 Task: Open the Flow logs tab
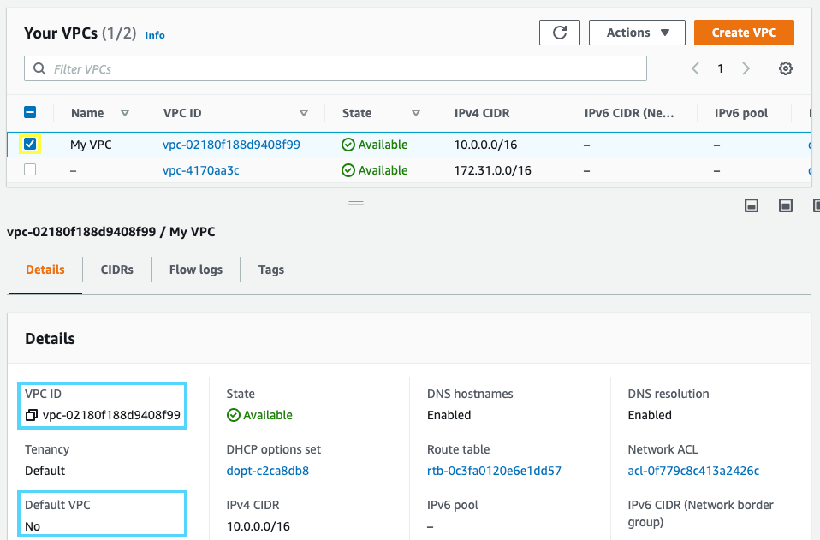tap(196, 270)
